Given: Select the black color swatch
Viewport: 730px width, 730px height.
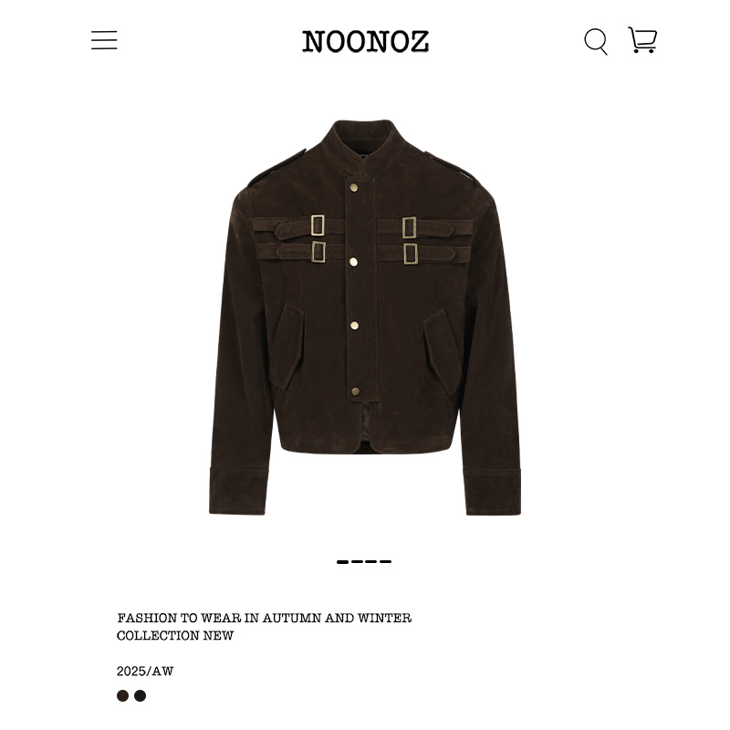Looking at the screenshot, I should pyautogui.click(x=141, y=695).
